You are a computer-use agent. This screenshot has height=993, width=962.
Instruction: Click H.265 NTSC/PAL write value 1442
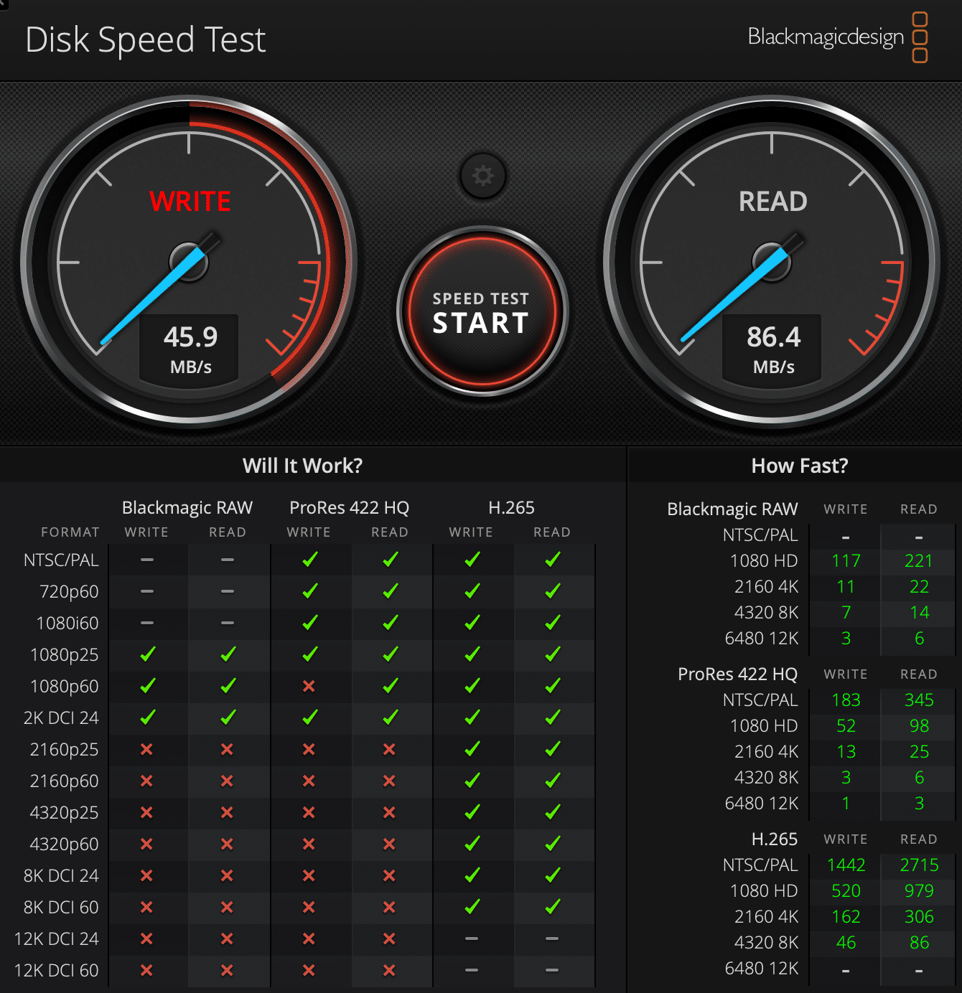pyautogui.click(x=846, y=865)
